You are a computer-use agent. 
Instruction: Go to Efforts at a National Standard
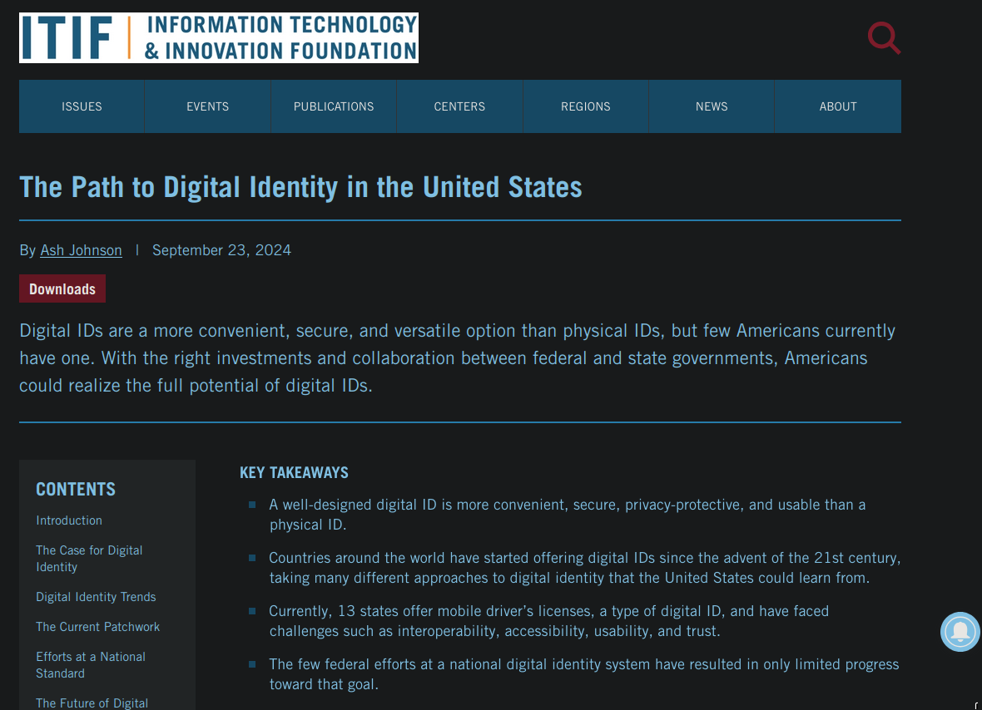[x=91, y=665]
